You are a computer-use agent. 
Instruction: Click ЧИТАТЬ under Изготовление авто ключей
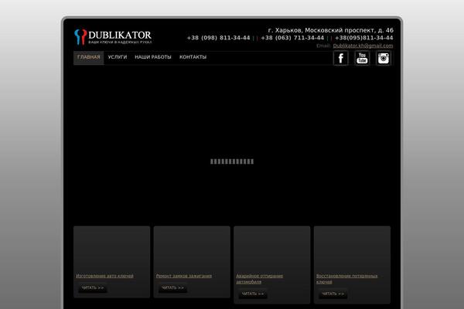click(x=93, y=287)
